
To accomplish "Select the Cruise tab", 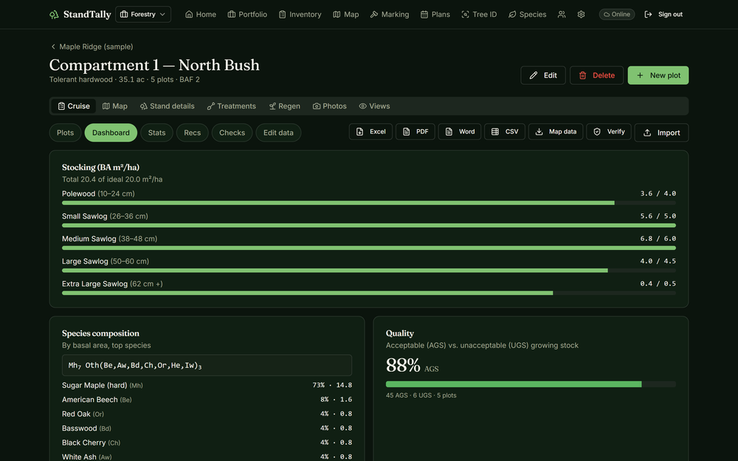I will tap(73, 106).
